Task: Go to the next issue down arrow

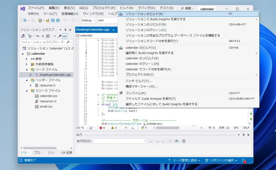Action: [x=133, y=128]
